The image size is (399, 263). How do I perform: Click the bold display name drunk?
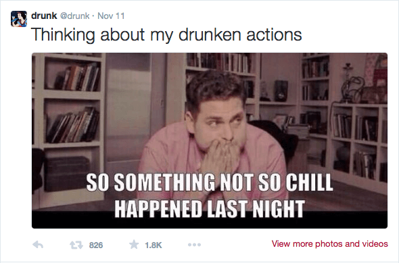pos(44,16)
